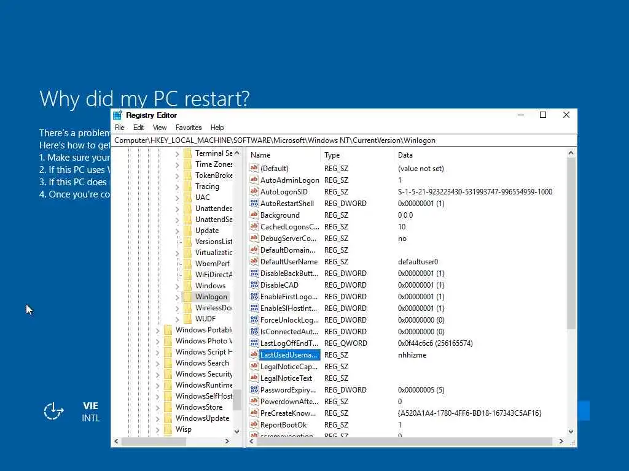629x471 pixels.
Task: Open the Favorites menu
Action: [189, 128]
